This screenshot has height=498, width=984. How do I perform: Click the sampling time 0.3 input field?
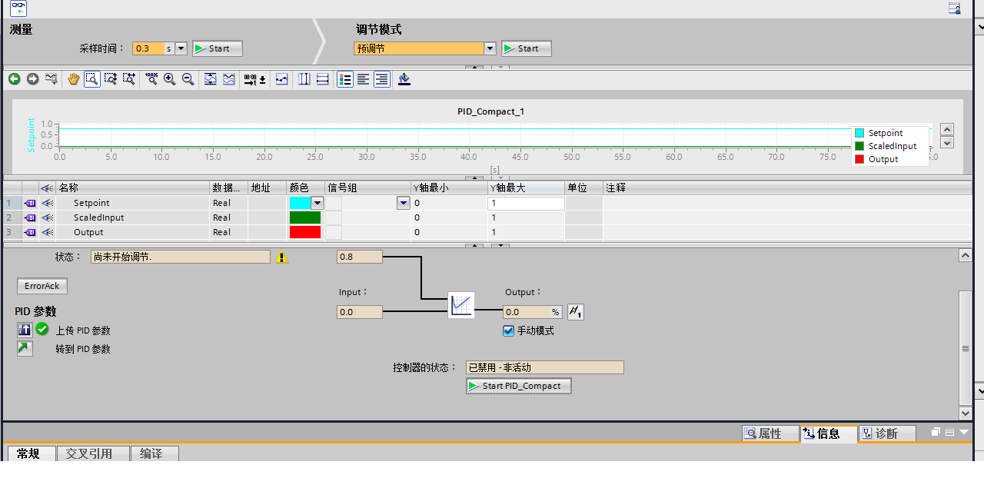[x=148, y=48]
